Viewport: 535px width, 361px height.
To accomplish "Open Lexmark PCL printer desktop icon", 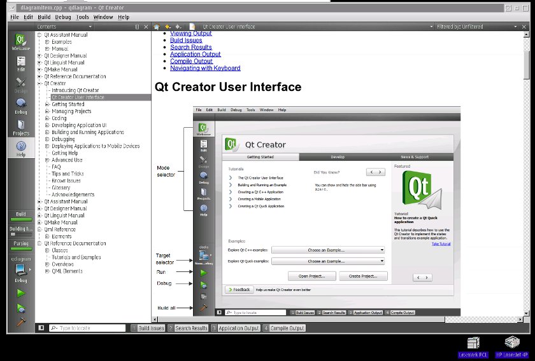I will pos(473,346).
